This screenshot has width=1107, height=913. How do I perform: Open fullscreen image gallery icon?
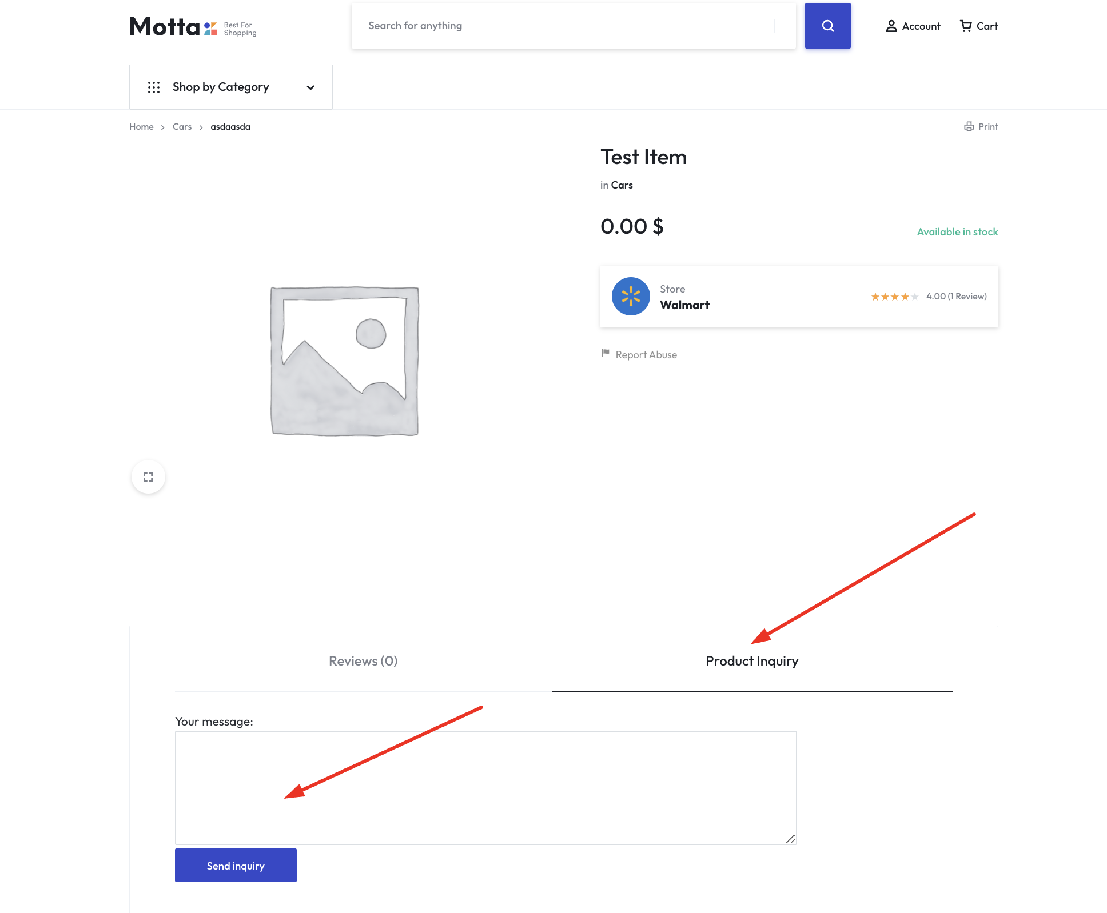pos(148,477)
